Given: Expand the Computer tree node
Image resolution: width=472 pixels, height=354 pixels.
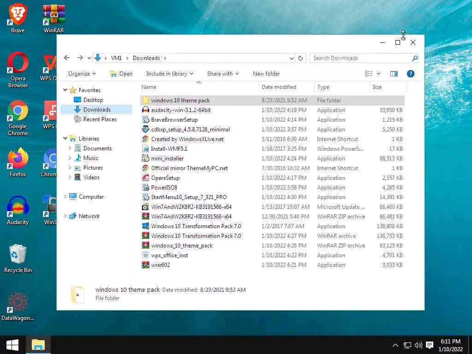Looking at the screenshot, I should [x=65, y=196].
